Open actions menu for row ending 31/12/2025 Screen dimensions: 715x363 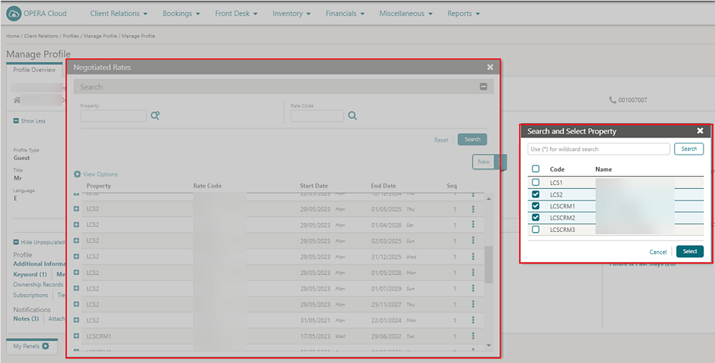point(473,256)
